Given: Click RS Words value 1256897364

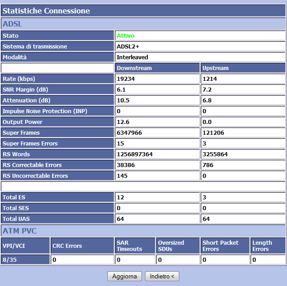Looking at the screenshot, I should click(x=134, y=154).
